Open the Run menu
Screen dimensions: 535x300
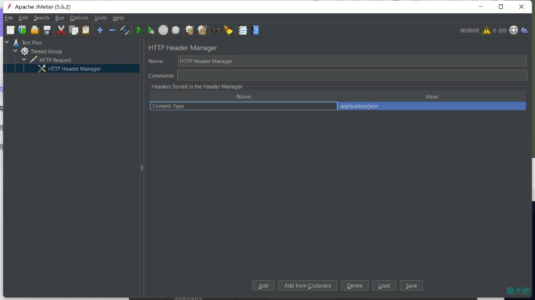[60, 18]
